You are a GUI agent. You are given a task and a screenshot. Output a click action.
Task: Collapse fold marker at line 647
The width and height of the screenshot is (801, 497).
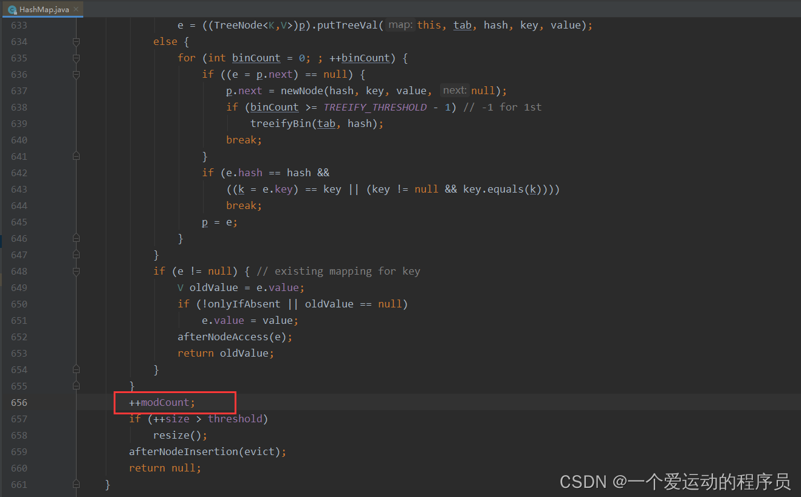(76, 255)
